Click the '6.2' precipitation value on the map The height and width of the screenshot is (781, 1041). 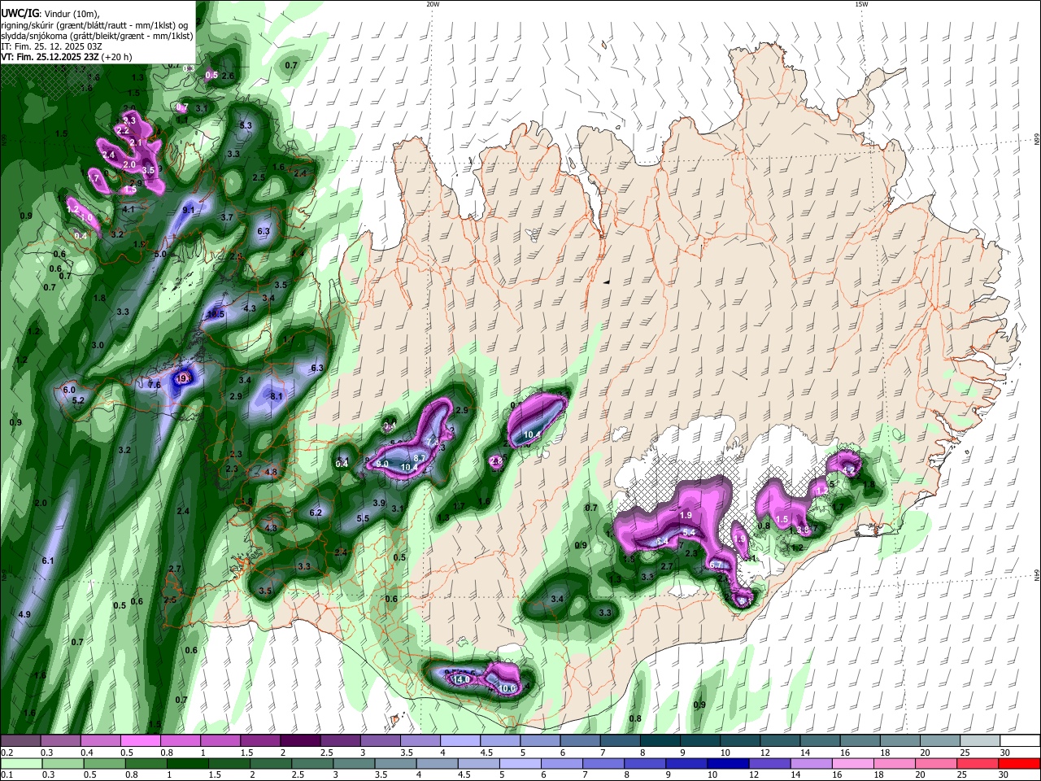click(316, 513)
